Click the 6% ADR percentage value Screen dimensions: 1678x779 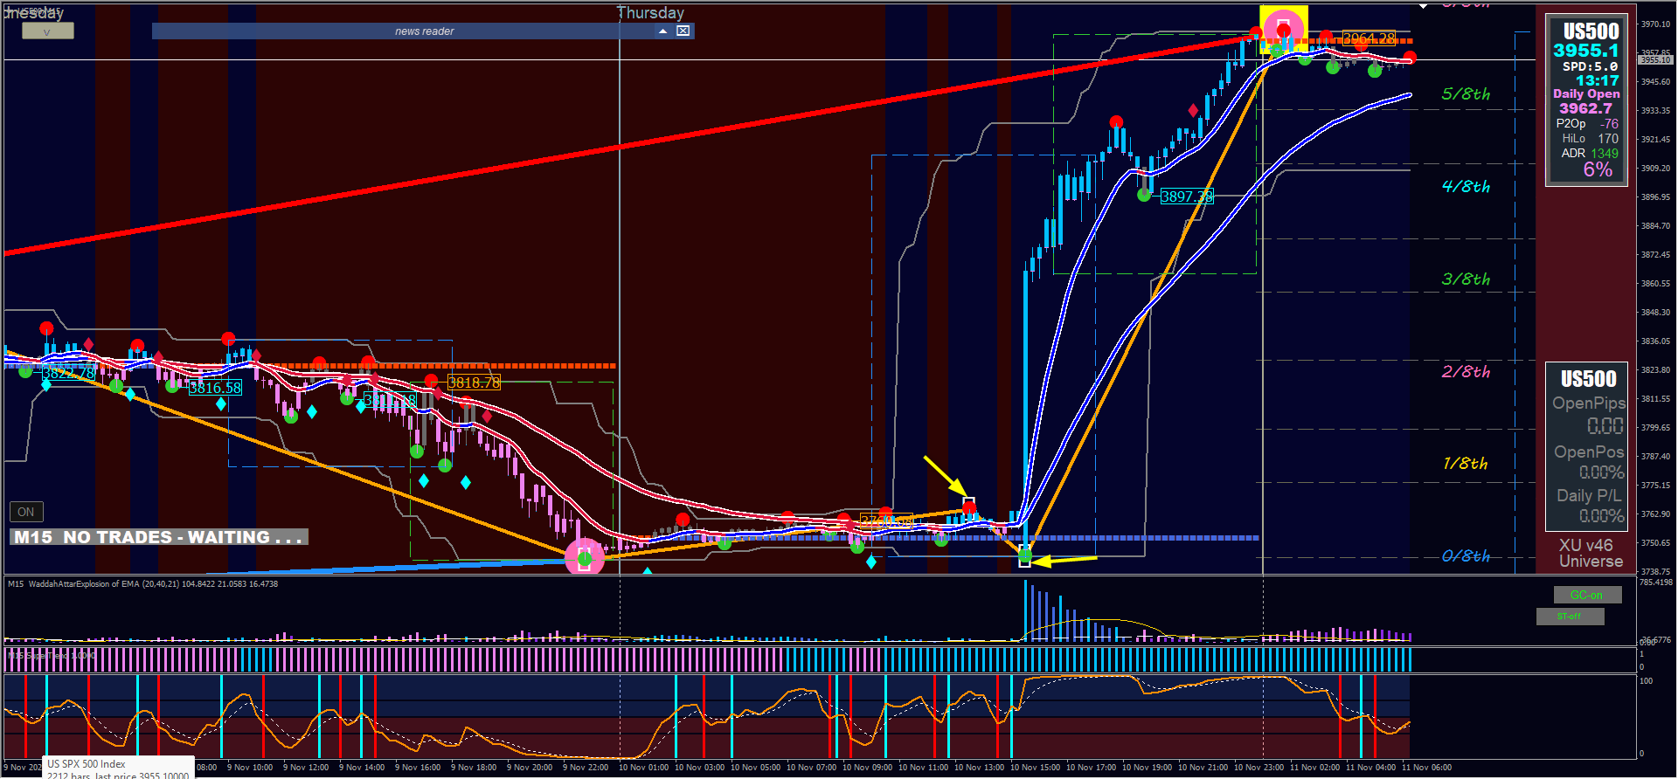click(1598, 169)
